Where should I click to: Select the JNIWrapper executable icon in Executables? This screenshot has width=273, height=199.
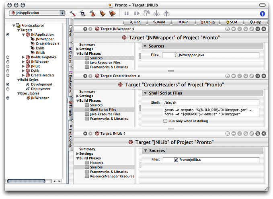28,98
